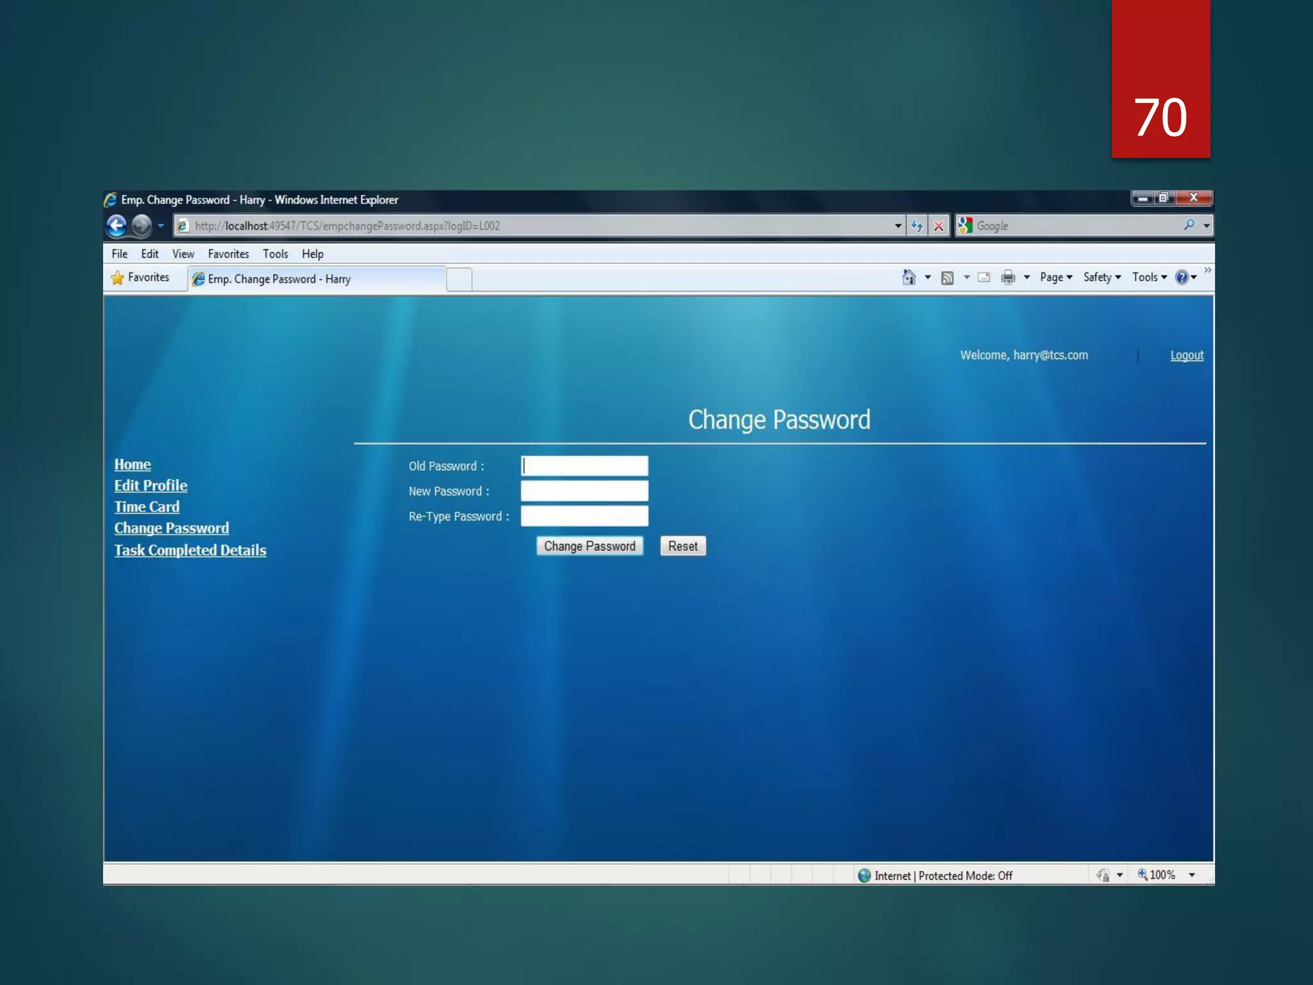Click the red Stop loading icon
This screenshot has height=985, width=1313.
[x=939, y=226]
